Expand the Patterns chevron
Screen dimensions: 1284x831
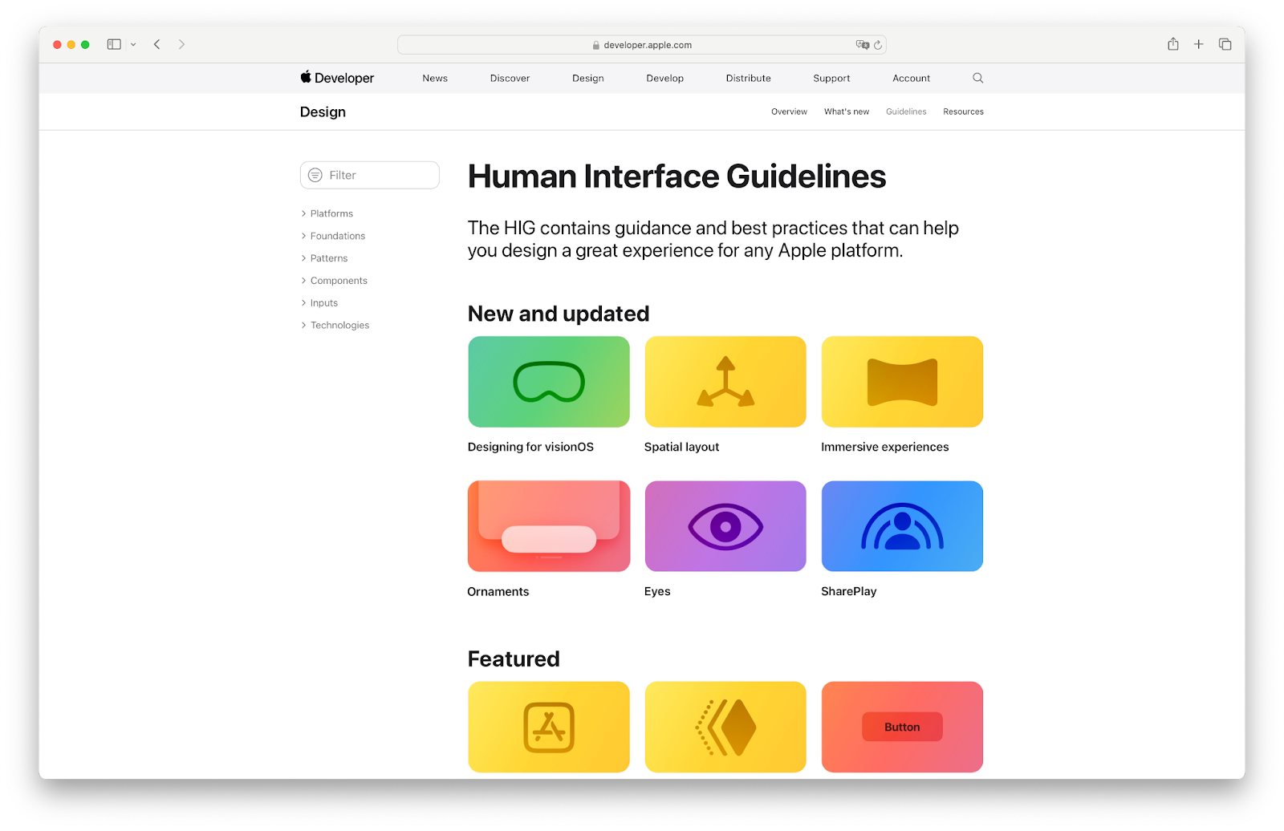coord(303,258)
